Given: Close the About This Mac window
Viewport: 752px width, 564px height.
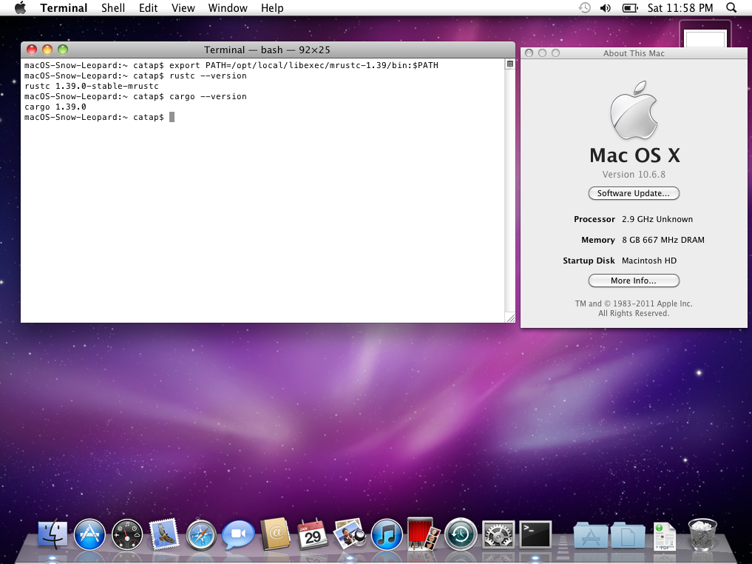Looking at the screenshot, I should click(x=529, y=53).
